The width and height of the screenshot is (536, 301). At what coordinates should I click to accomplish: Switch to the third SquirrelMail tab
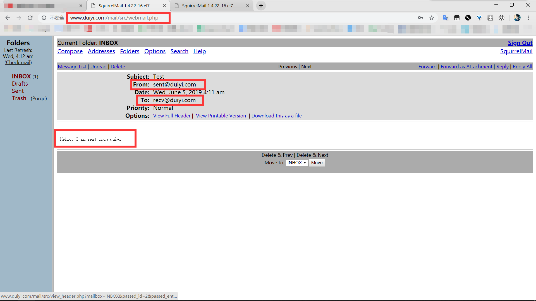point(211,6)
